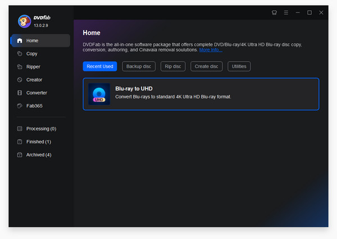Click the Blu-ray to UHD disc thumbnail
This screenshot has height=239, width=337.
point(99,94)
